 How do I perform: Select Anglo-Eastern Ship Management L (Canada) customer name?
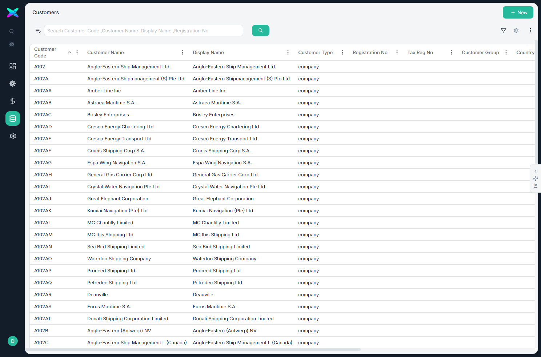pos(137,342)
